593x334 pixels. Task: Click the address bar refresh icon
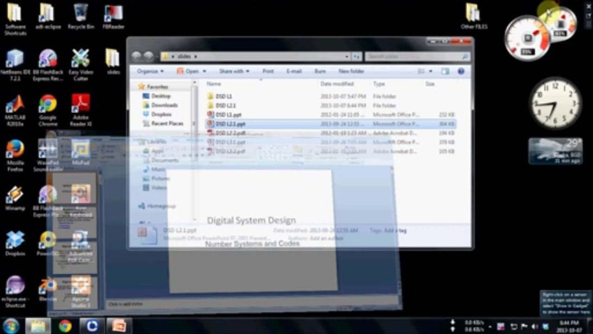[x=357, y=56]
